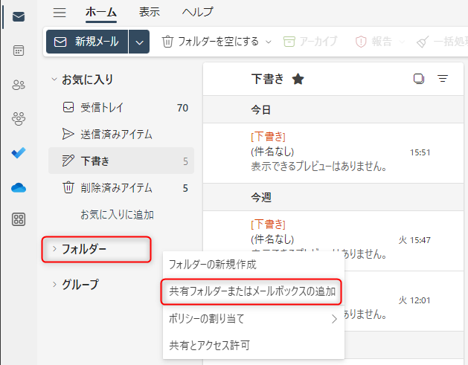Click the お気に入りに追加 link
The height and width of the screenshot is (365, 468).
117,215
